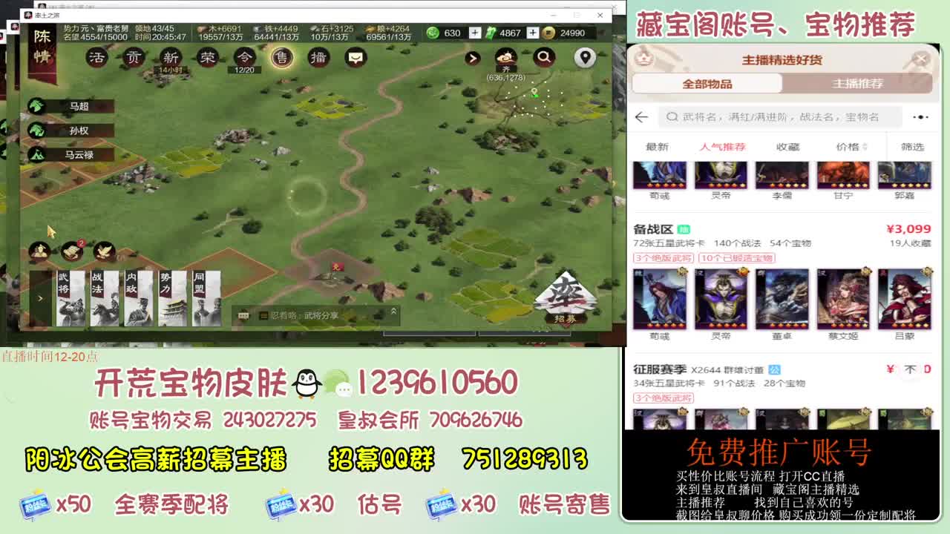
Task: Close the 主播精选好货 panel
Action: coord(921,59)
